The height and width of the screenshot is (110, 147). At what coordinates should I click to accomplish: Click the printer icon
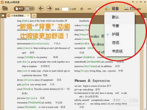tap(126, 9)
